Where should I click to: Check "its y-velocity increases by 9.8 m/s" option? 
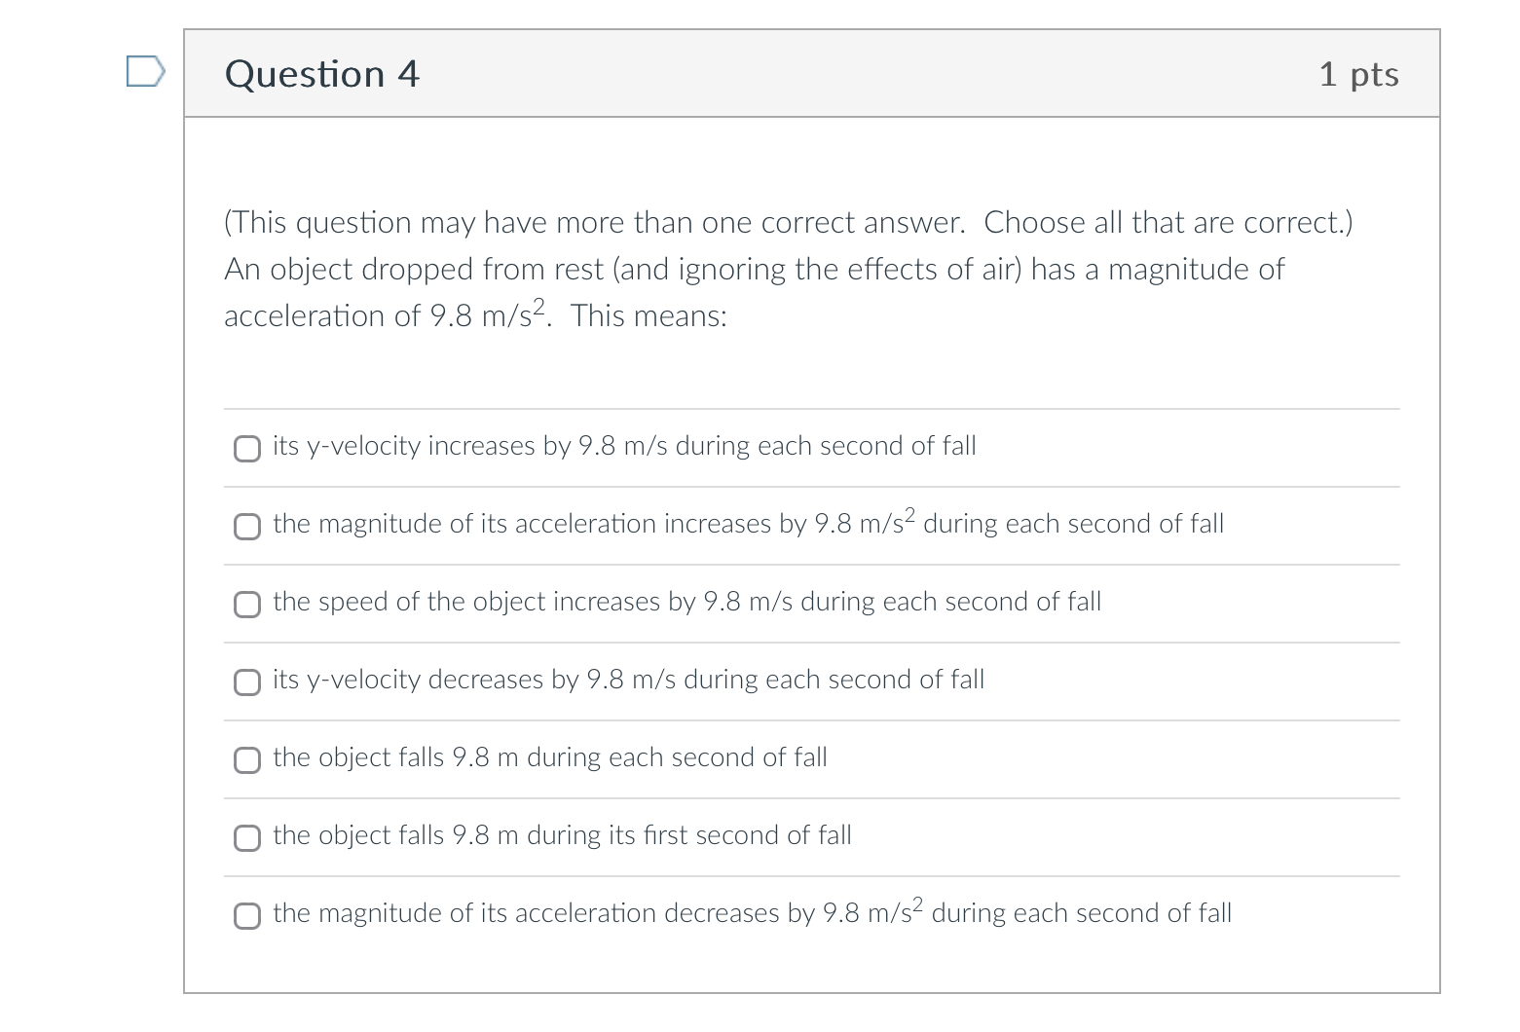247,449
